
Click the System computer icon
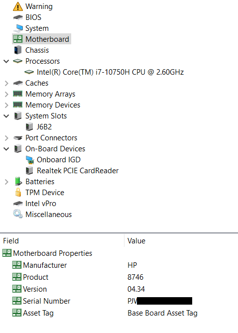(18, 28)
